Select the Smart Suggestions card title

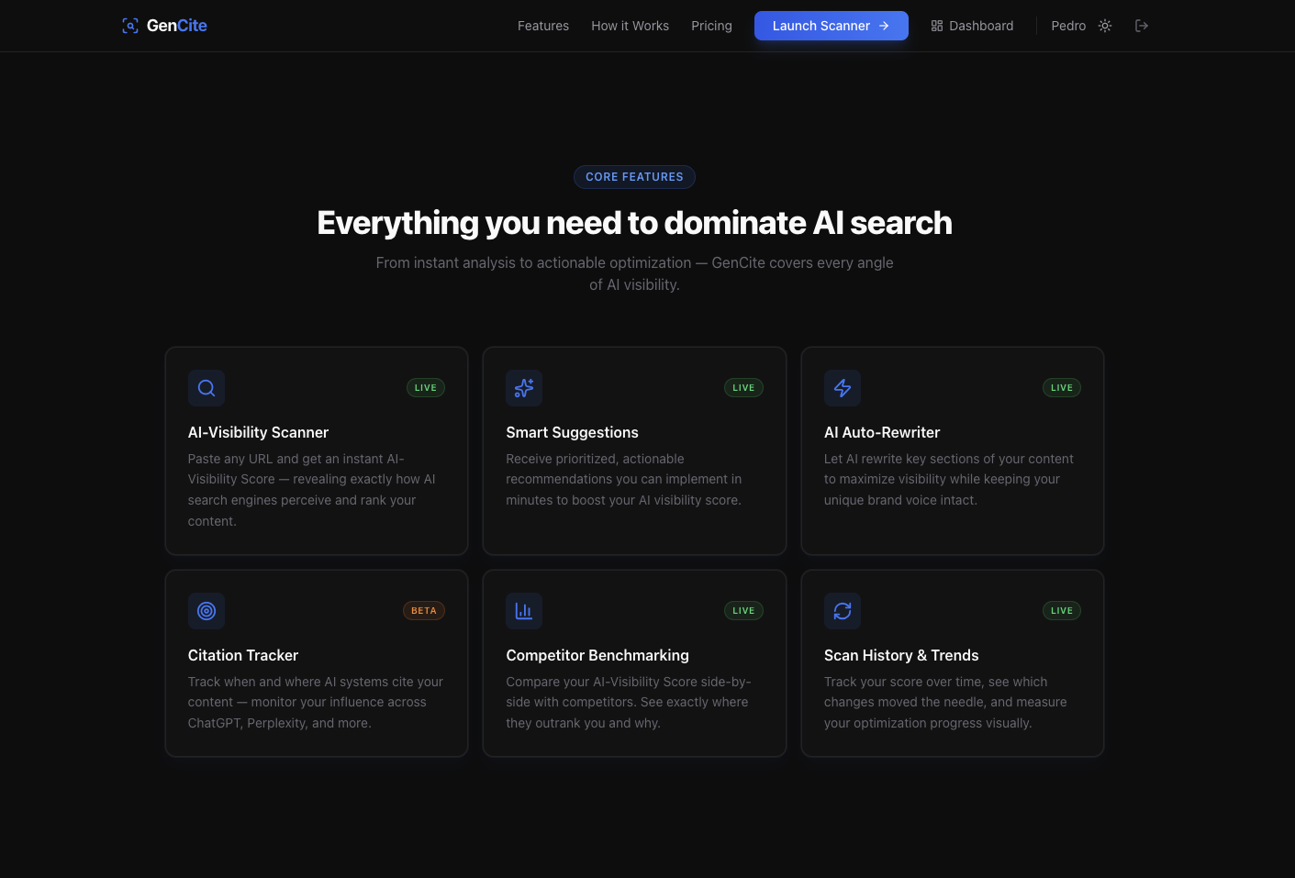tap(572, 432)
